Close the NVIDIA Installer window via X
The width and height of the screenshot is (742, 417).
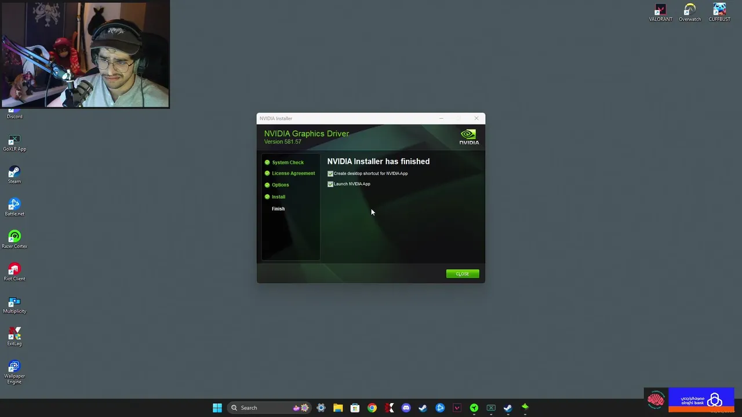click(x=477, y=119)
